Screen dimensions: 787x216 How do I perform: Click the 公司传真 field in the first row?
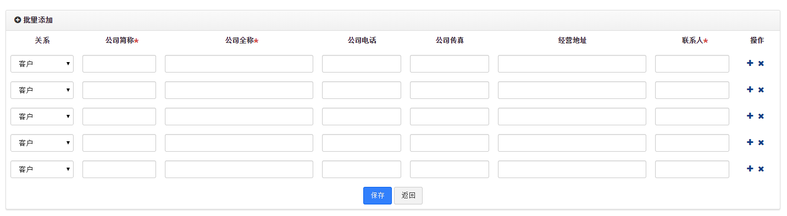450,64
